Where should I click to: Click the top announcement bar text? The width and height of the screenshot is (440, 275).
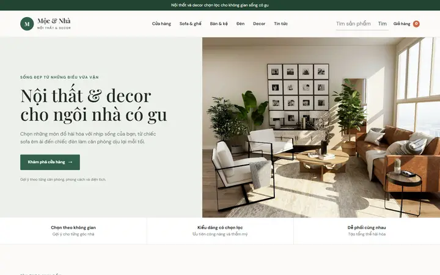tap(220, 5)
